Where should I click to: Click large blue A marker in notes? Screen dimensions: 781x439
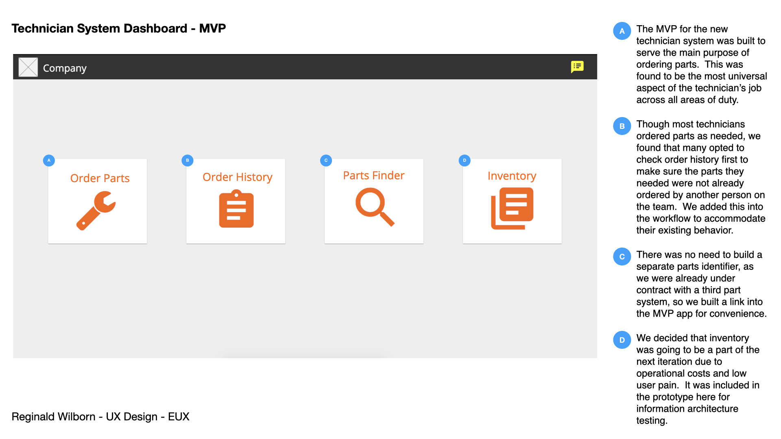click(622, 31)
